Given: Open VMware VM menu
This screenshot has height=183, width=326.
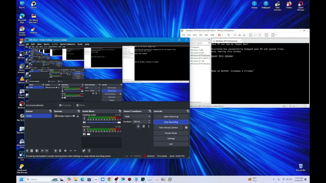Looking at the screenshot, I should [201, 35].
